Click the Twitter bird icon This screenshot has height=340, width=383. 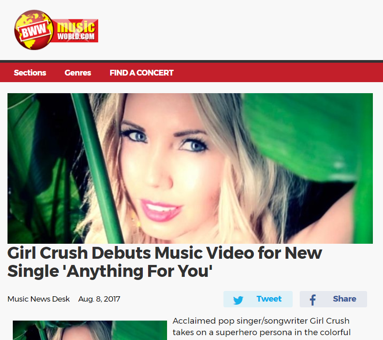click(238, 300)
